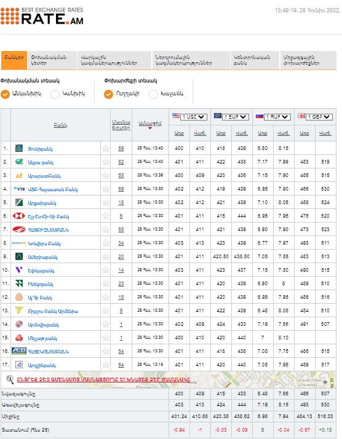This screenshot has height=439, width=342.
Task: Open the Ներդրումային կազմակերպություններ tab
Action: [x=191, y=60]
